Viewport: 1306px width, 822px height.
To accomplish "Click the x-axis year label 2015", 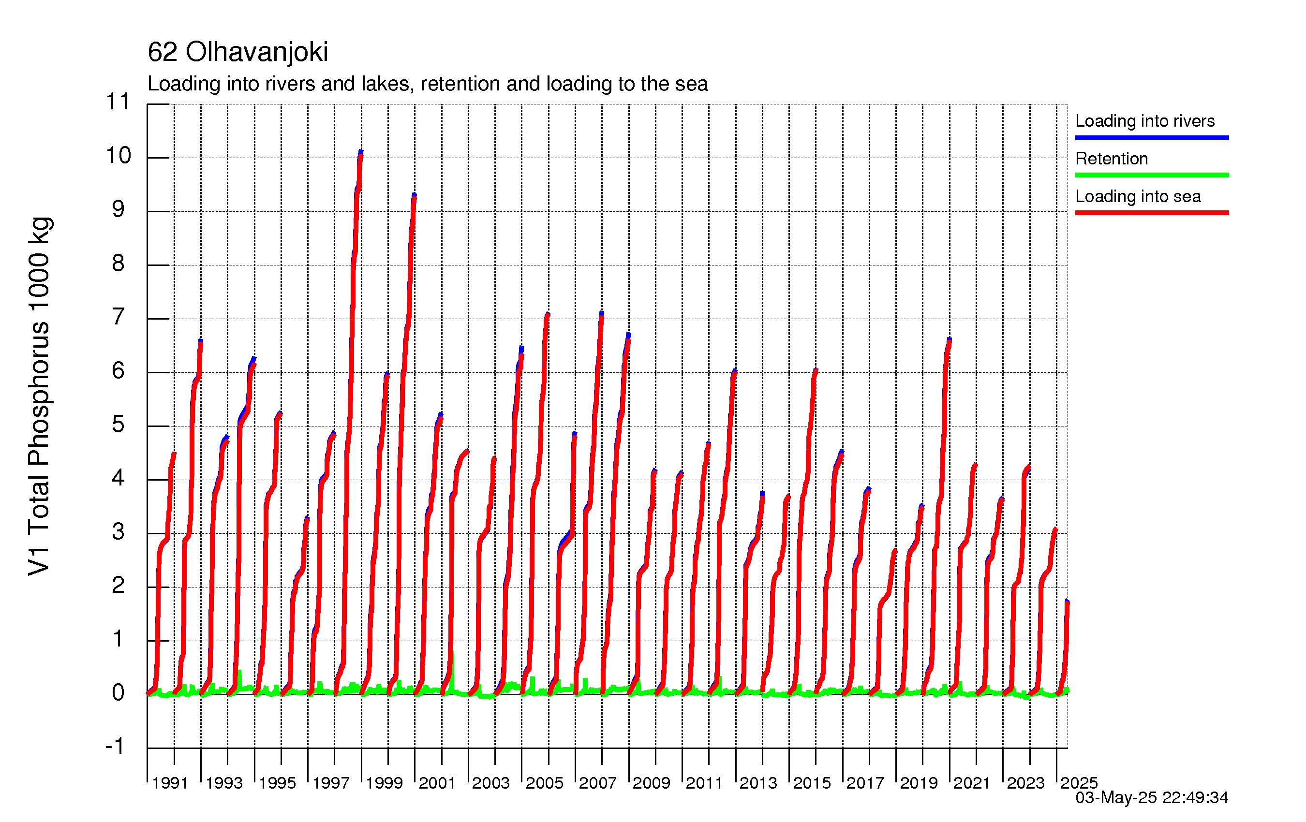I will pos(812,783).
